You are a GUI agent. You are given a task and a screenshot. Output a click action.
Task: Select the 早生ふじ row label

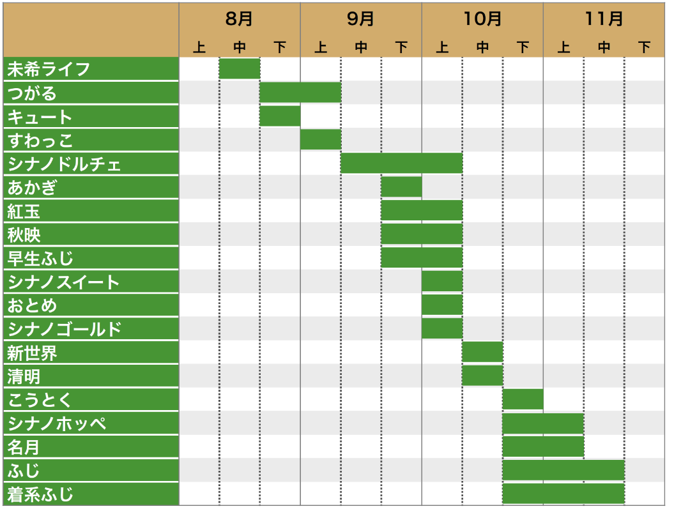coord(40,258)
